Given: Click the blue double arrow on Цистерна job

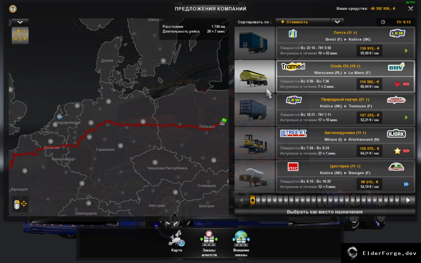Looking at the screenshot, I should coord(406,184).
